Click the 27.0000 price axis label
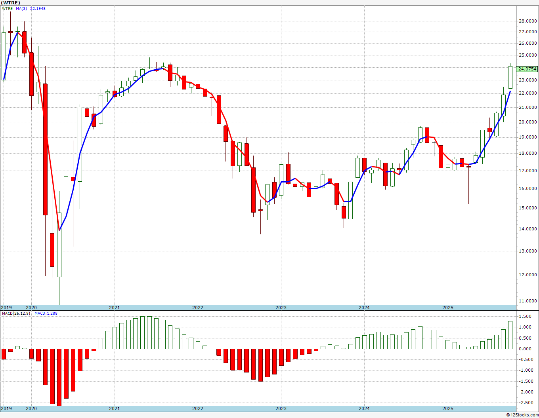Viewport: 539px width, 418px height. [528, 32]
